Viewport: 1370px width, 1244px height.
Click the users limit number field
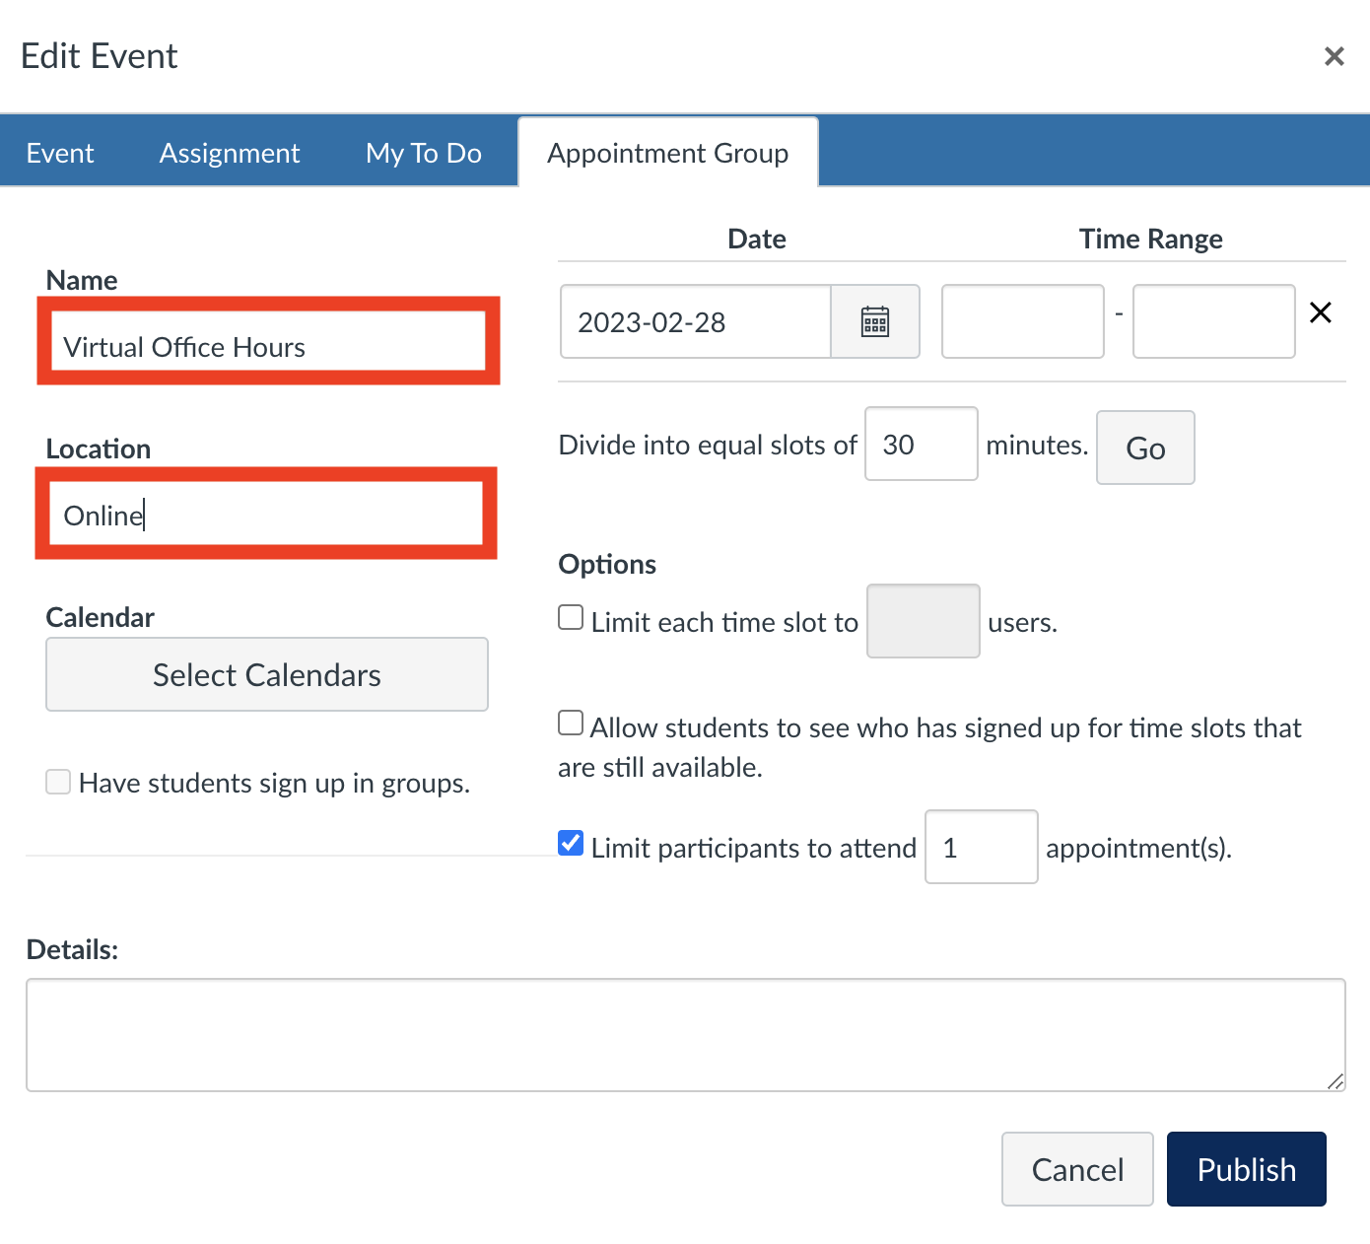924,621
